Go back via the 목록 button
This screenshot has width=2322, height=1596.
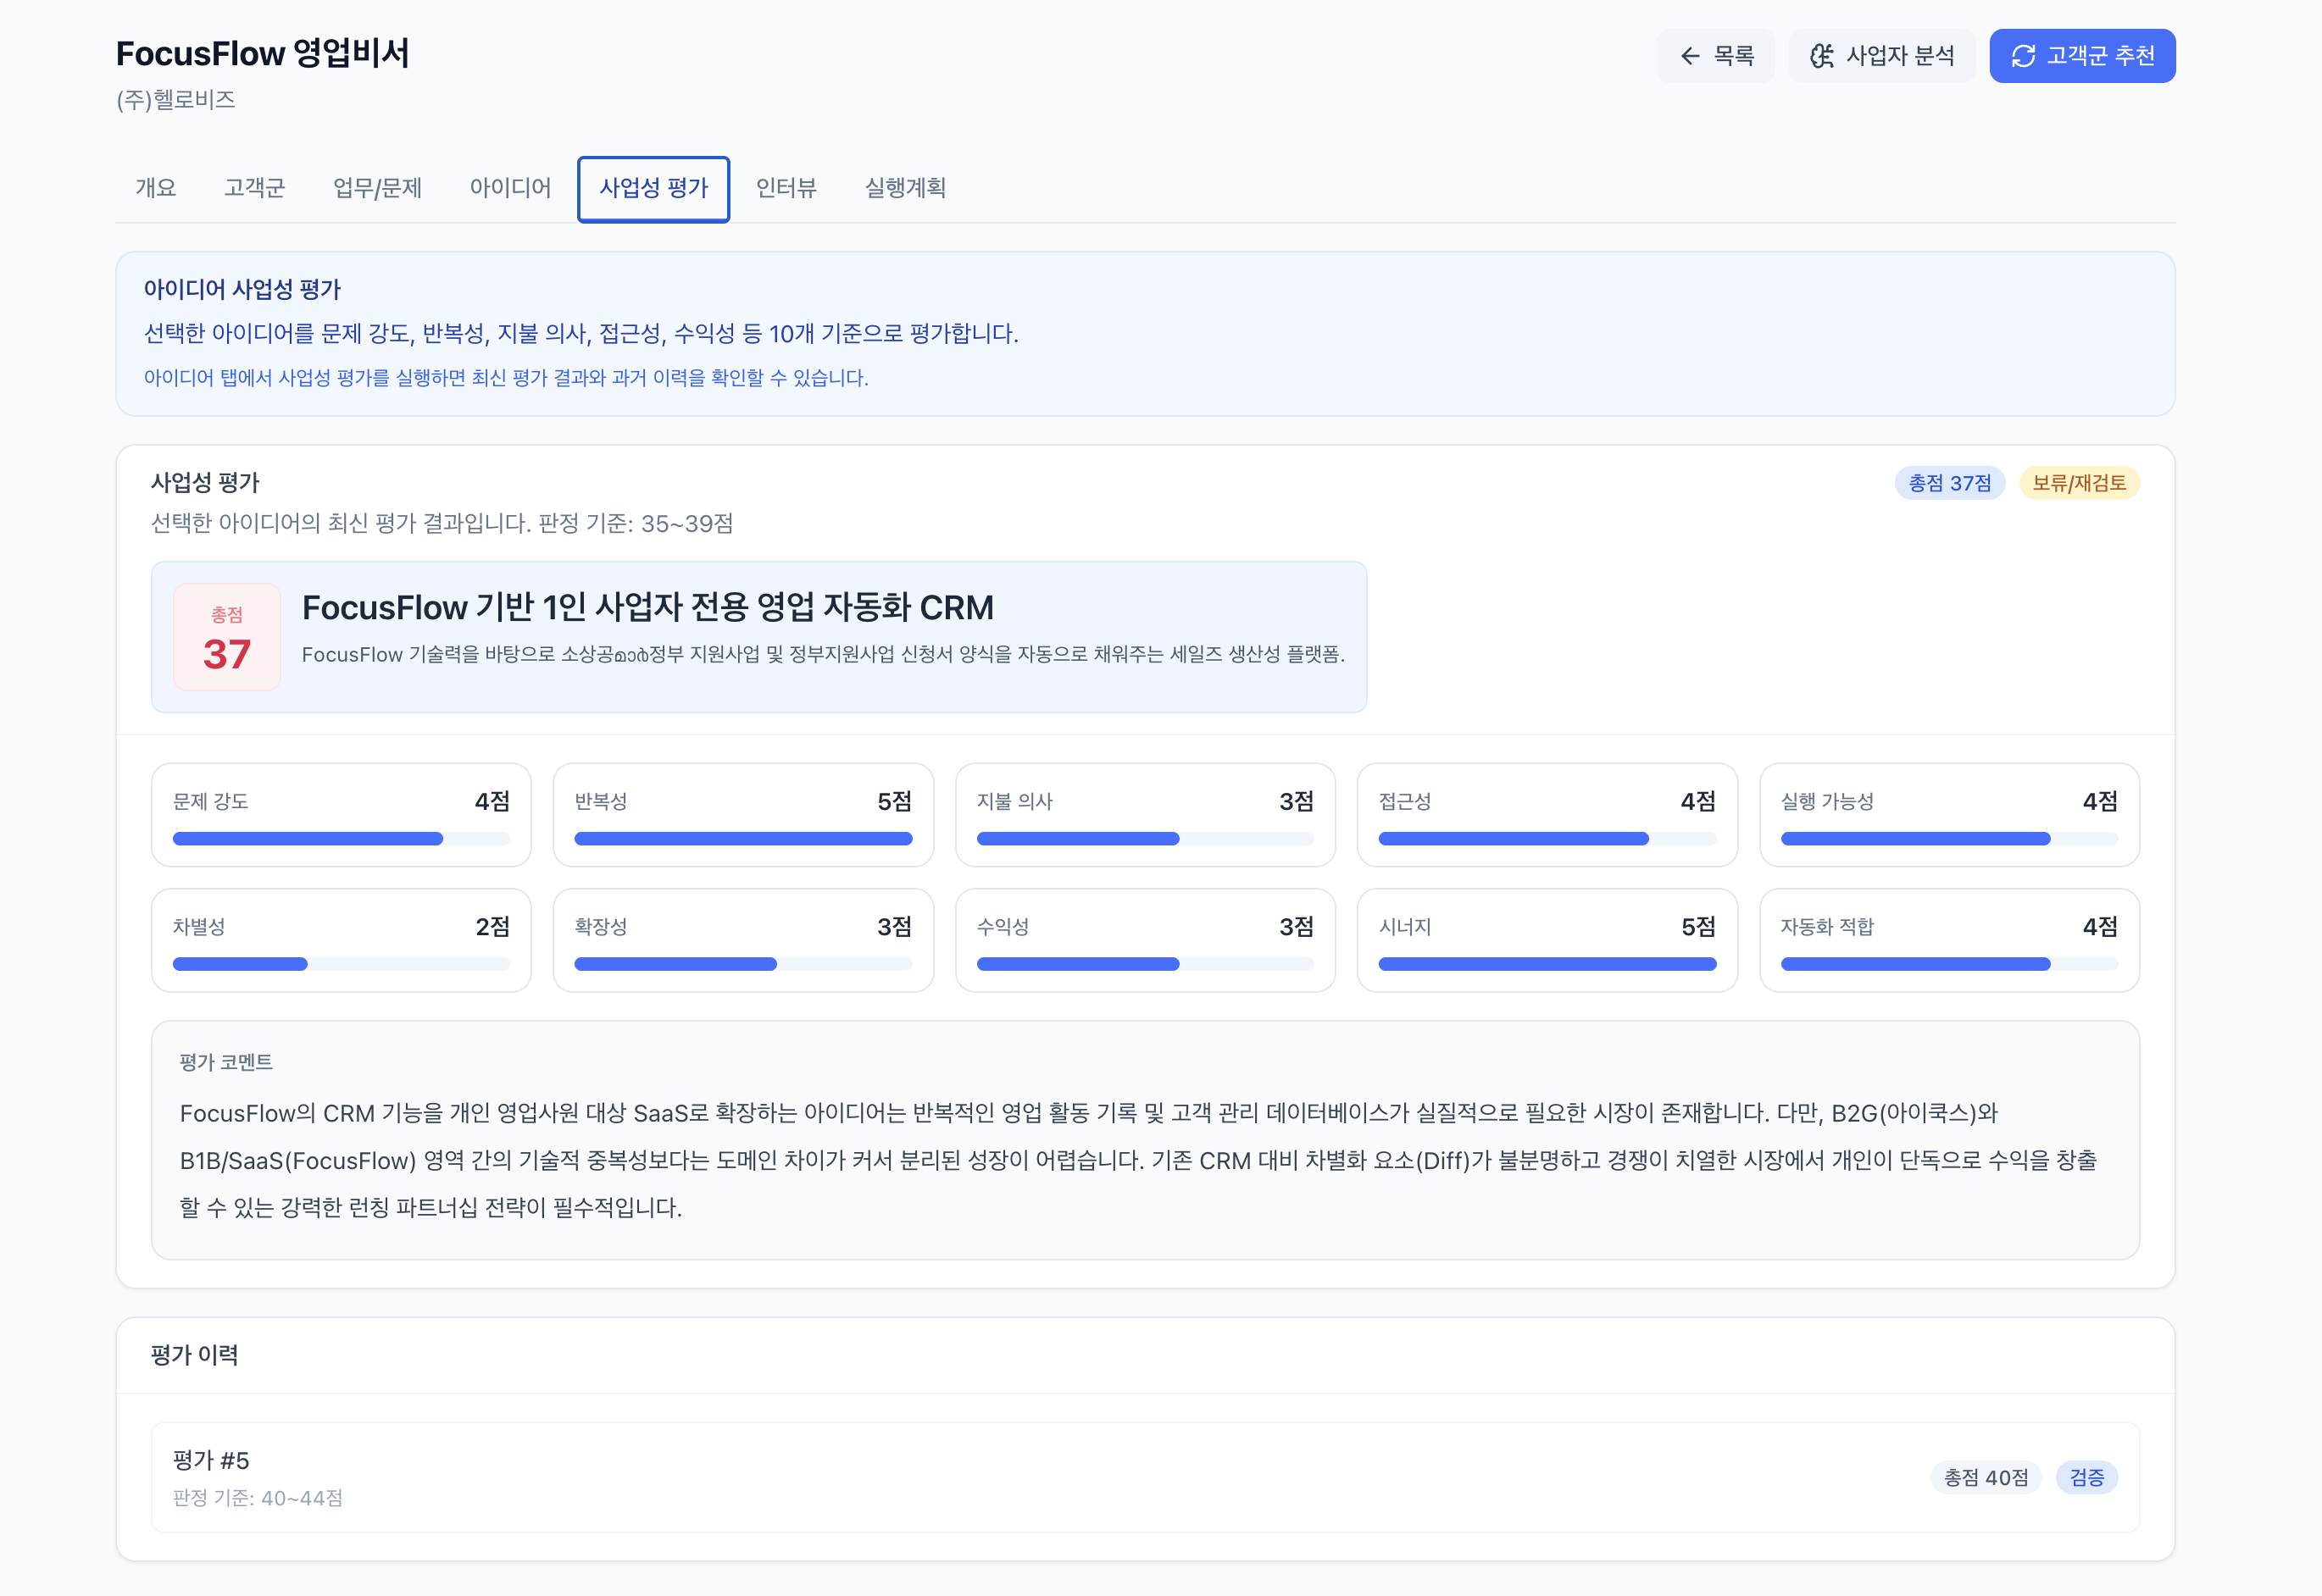click(x=1716, y=56)
